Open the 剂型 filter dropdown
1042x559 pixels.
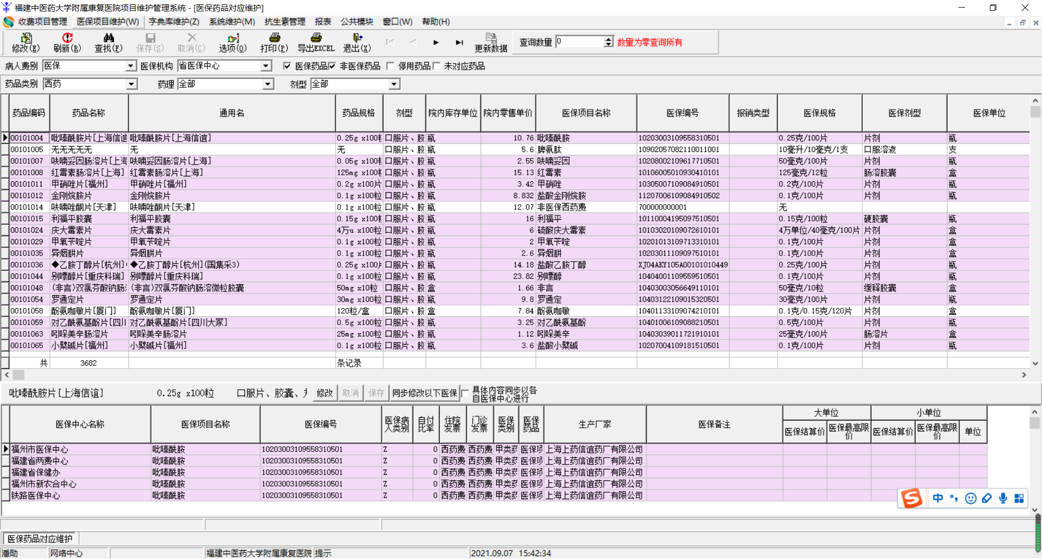tap(394, 84)
